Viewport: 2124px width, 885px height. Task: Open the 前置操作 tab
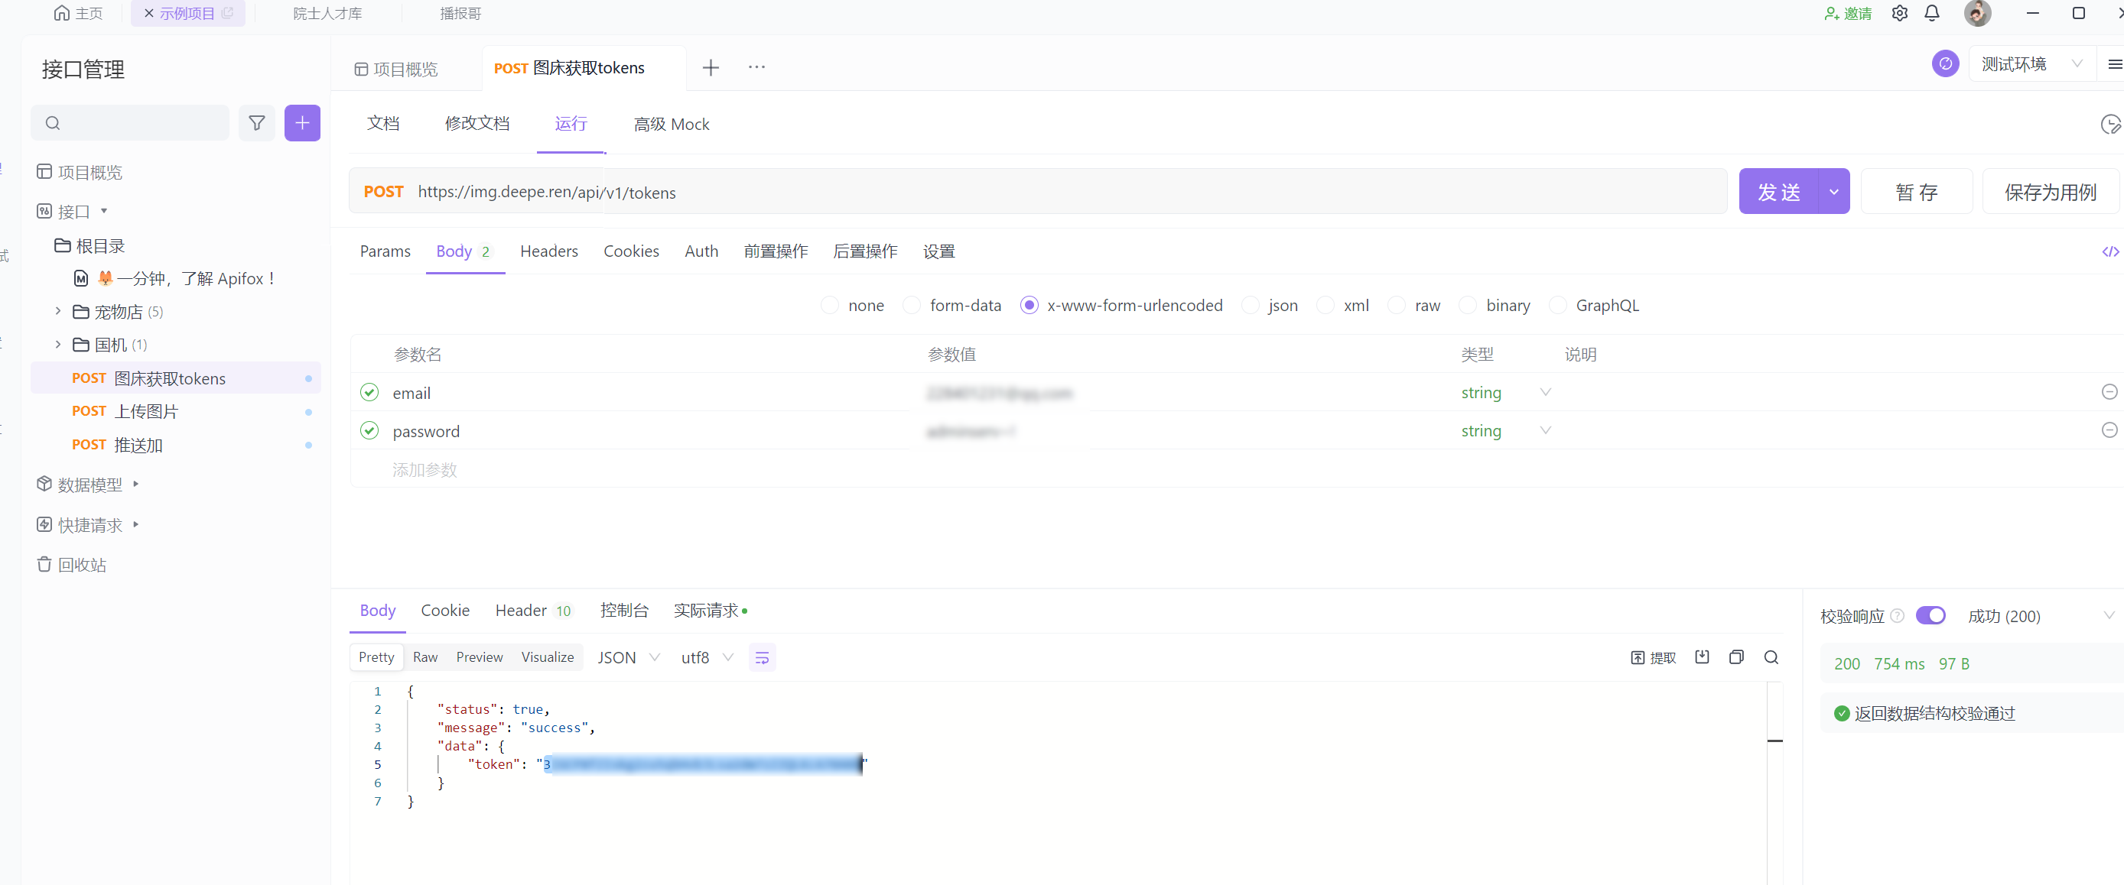click(x=776, y=251)
